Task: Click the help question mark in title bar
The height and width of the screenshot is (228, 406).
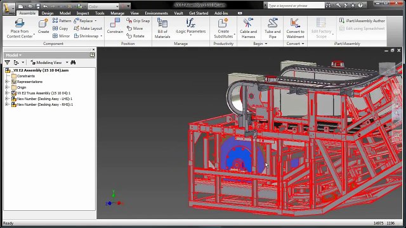Action: click(x=360, y=5)
